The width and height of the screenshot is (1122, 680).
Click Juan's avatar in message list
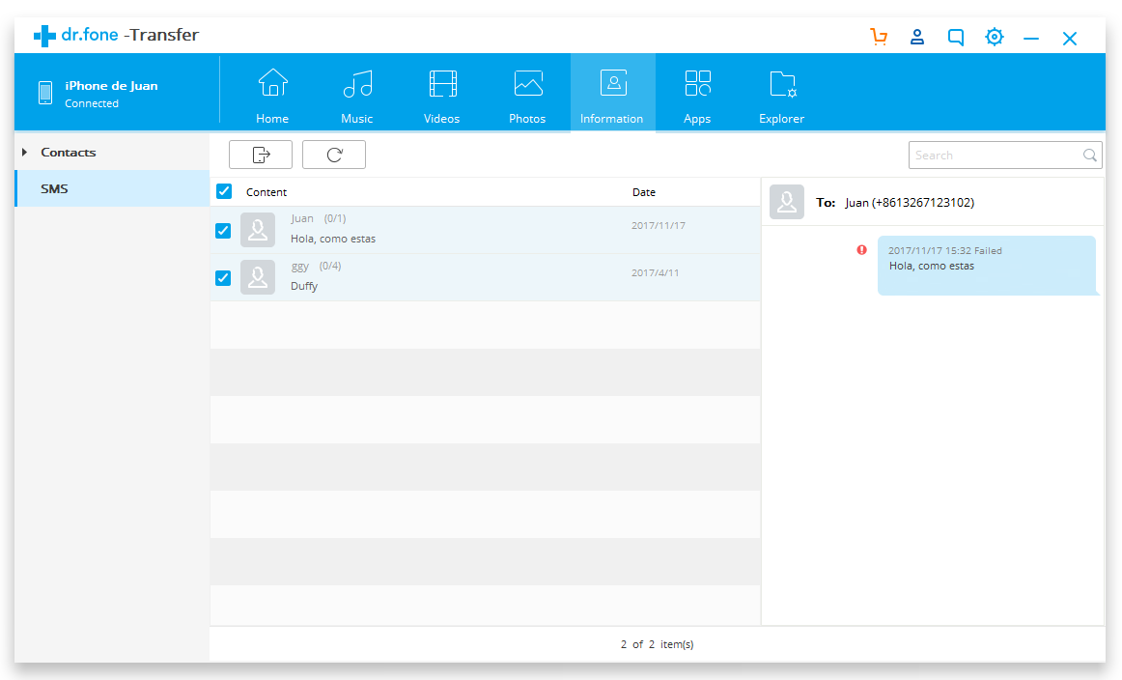click(x=258, y=230)
